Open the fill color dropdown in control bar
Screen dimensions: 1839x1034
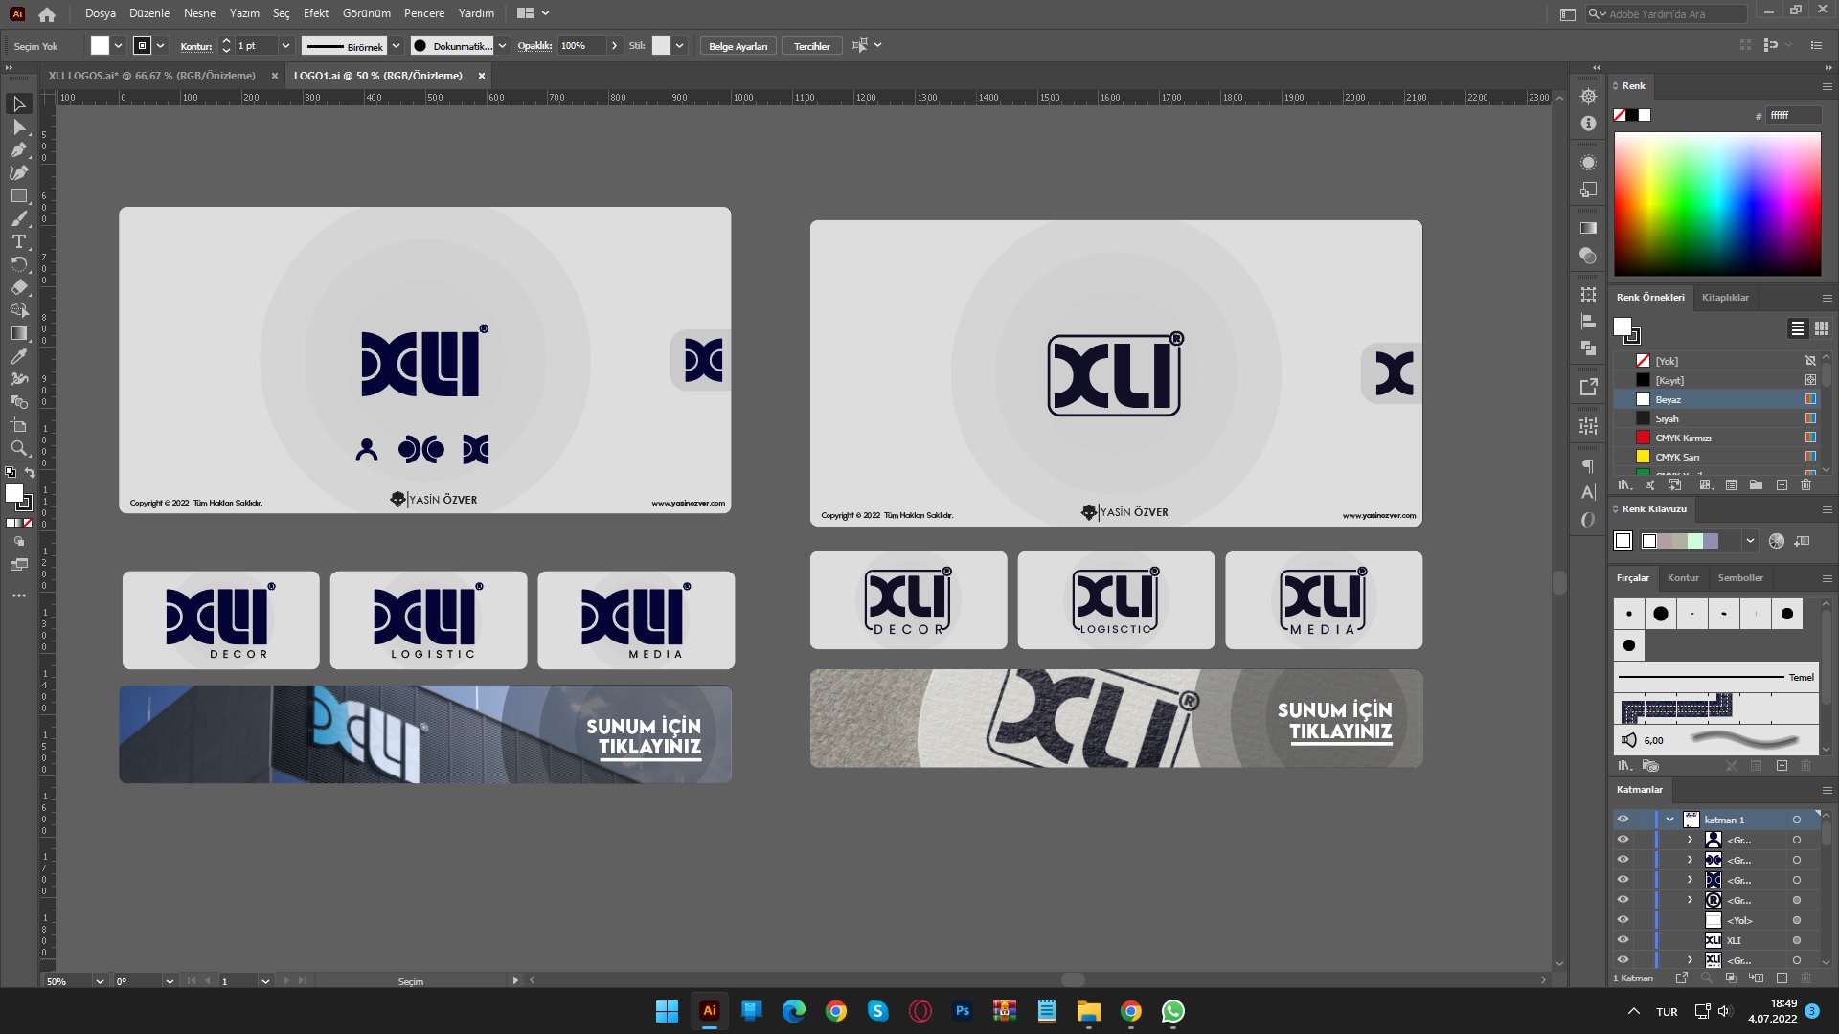coord(118,46)
